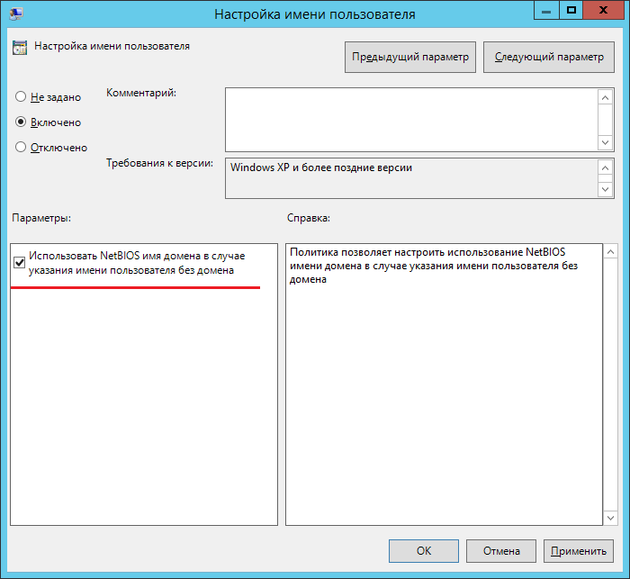The image size is (630, 579).
Task: Select the 'Не задано' radio option
Action: (21, 96)
